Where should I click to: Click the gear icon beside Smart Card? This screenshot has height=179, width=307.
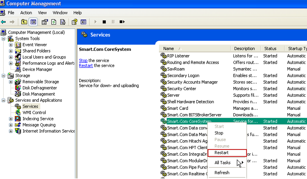pyautogui.click(x=164, y=108)
